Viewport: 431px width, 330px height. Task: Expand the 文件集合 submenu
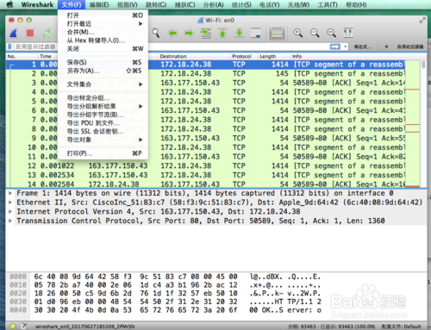(x=103, y=84)
